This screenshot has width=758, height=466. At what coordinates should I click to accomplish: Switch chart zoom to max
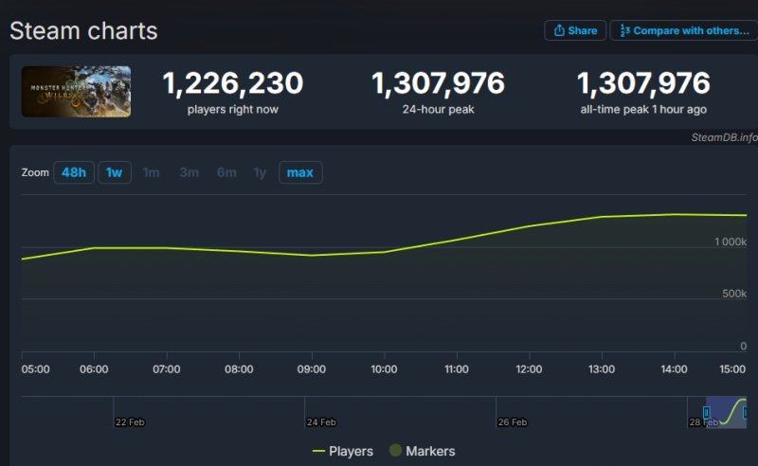[x=300, y=172]
